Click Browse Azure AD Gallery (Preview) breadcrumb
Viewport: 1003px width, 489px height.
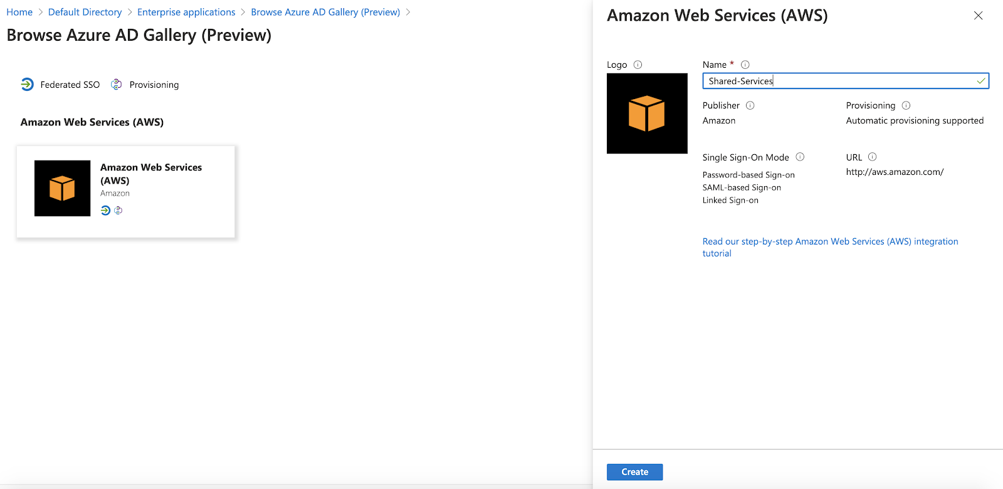pyautogui.click(x=325, y=12)
